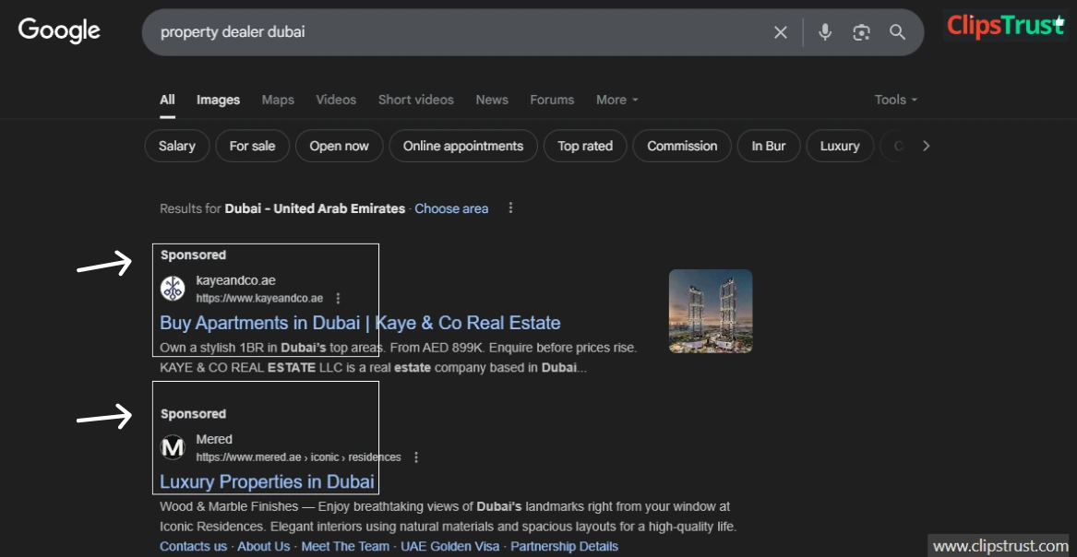
Task: Switch to the All tab
Action: coord(168,100)
